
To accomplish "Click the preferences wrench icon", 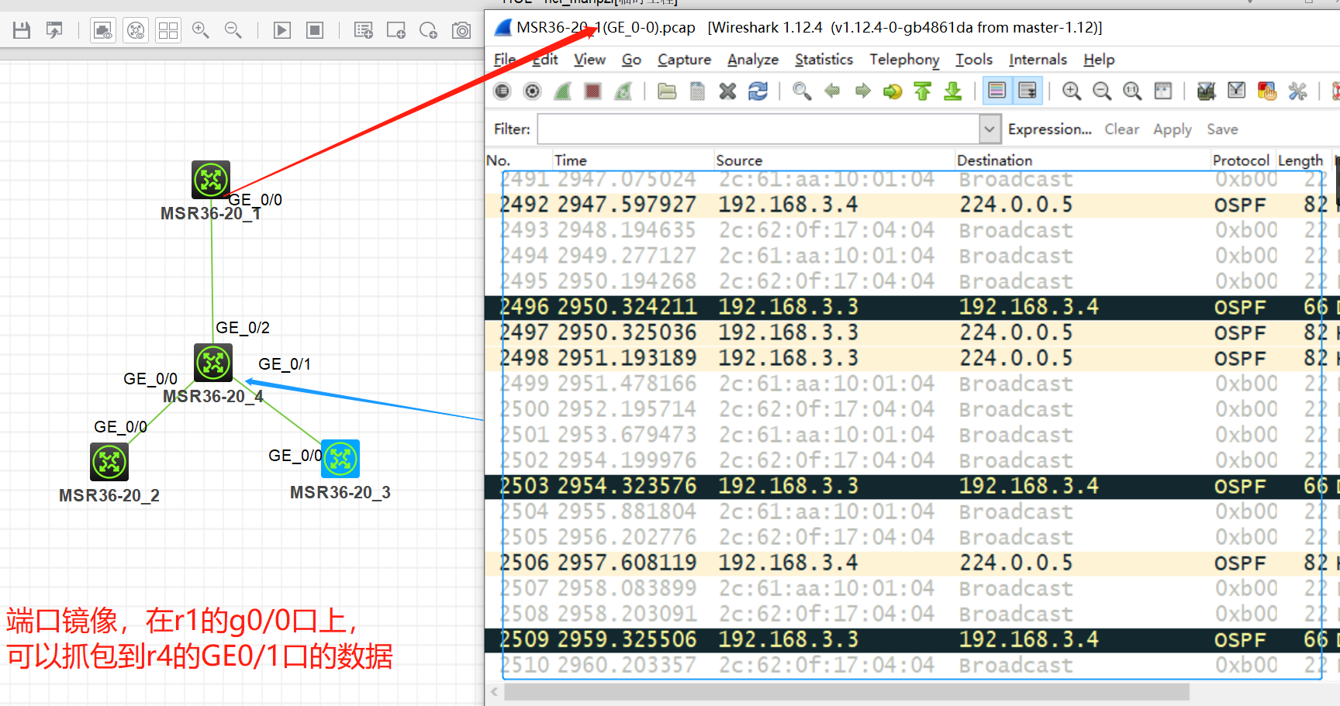I will point(1297,91).
